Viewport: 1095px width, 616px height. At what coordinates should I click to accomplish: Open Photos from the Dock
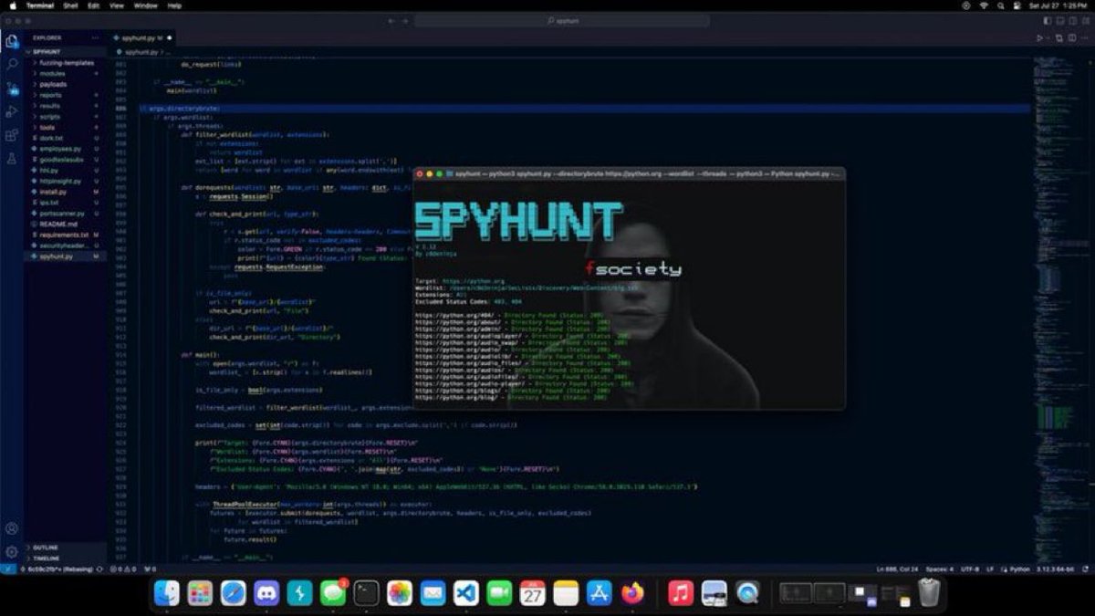click(x=400, y=593)
